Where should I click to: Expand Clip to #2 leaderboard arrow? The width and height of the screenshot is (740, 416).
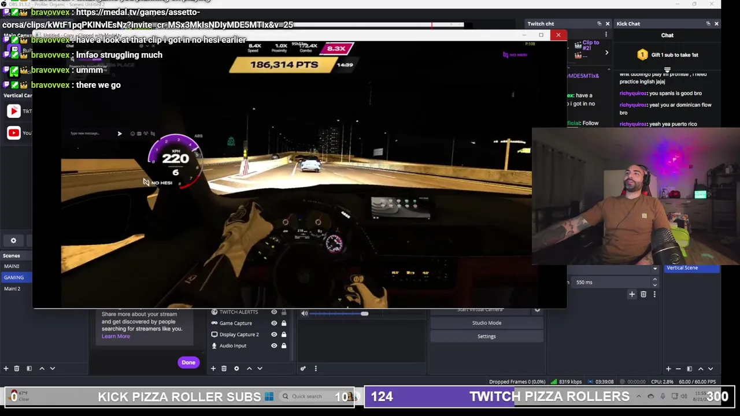(606, 53)
